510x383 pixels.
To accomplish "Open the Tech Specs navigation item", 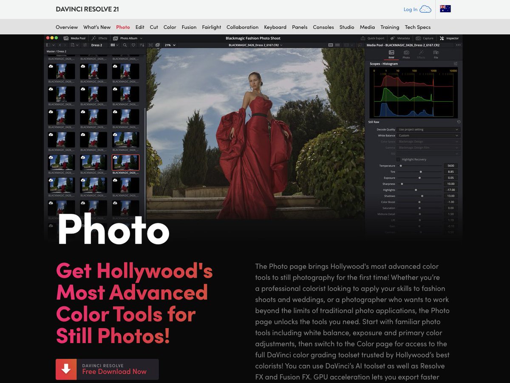I will click(x=418, y=27).
